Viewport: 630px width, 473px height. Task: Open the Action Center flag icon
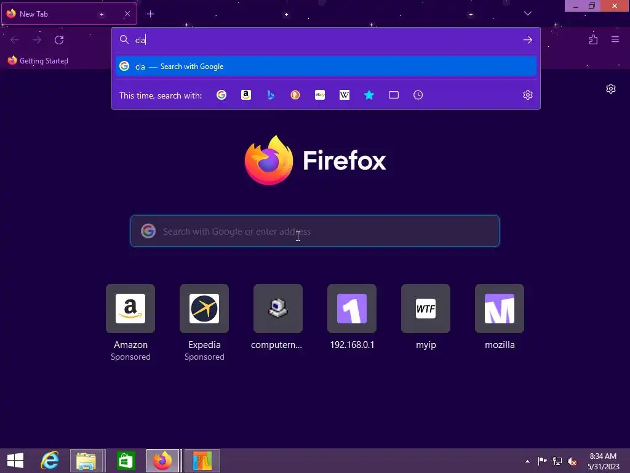click(542, 461)
